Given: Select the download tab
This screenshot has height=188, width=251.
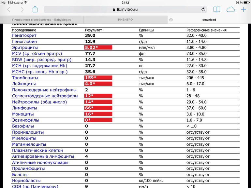Looking at the screenshot, I should coord(209,20).
